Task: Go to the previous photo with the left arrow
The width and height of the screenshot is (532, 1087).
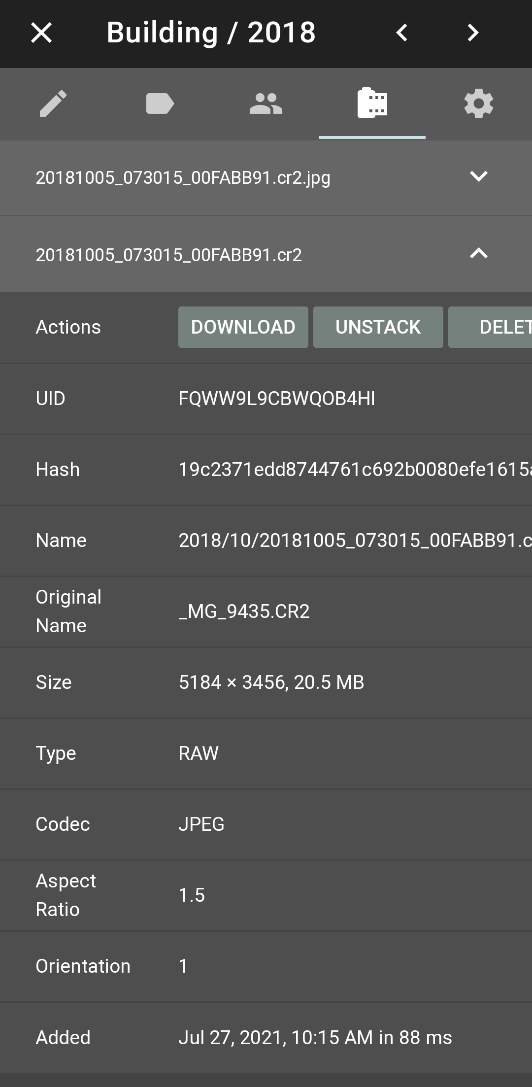Action: pyautogui.click(x=401, y=33)
